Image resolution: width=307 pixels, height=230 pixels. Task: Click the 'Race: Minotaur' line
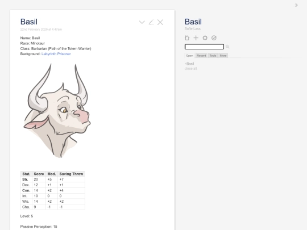tap(32, 43)
